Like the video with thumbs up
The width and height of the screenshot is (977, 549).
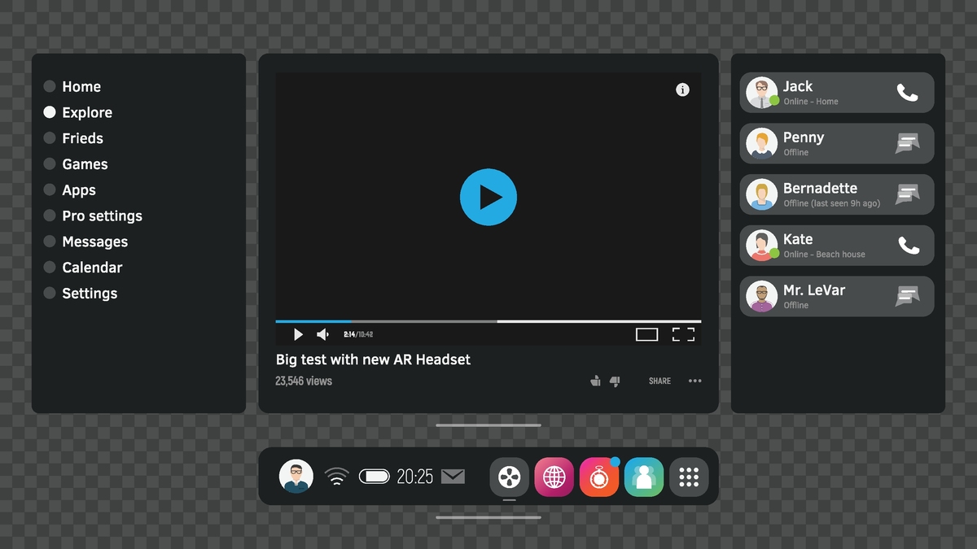[x=595, y=381]
